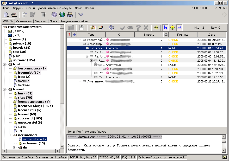The width and height of the screenshot is (229, 161).
Task: Click the floppy disk save message icon
Action: coord(82,28)
